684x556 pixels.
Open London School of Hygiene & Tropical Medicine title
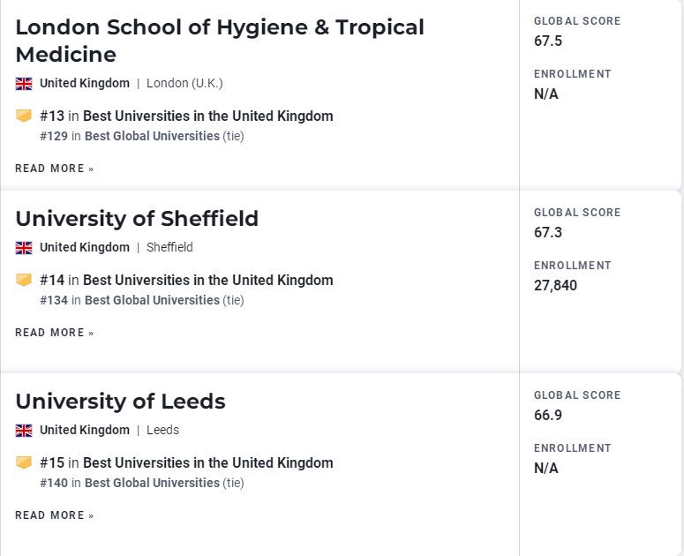pos(220,41)
